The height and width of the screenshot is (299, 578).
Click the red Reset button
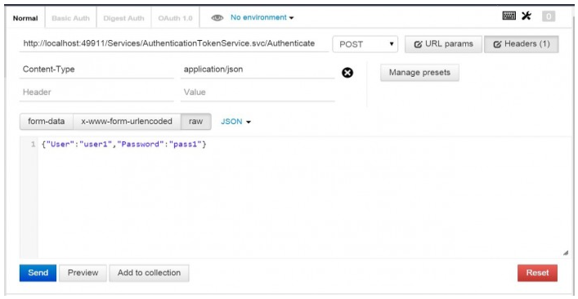[537, 273]
